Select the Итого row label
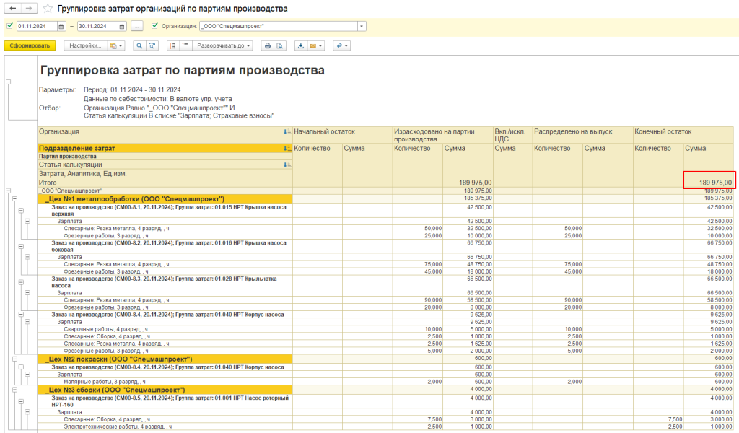 [48, 183]
